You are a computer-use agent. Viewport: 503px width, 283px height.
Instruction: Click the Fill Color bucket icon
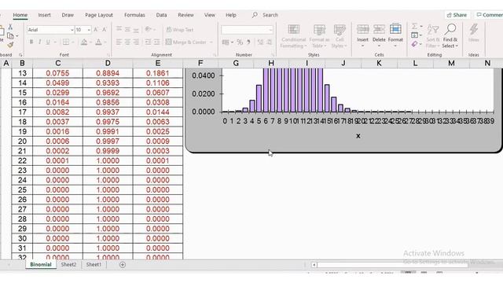tap(84, 42)
